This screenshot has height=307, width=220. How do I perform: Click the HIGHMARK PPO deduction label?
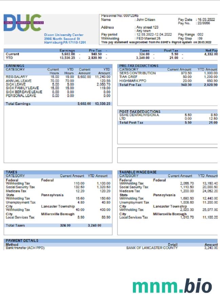point(133,81)
